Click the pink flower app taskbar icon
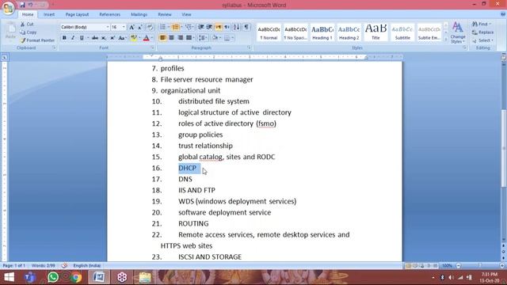The image size is (507, 285). (122, 277)
